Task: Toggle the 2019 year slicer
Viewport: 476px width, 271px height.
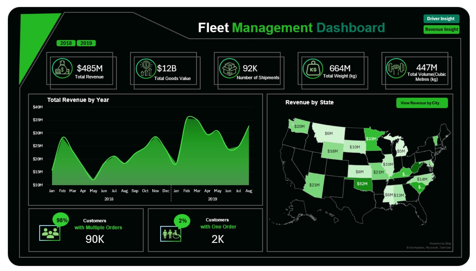Action: click(86, 43)
